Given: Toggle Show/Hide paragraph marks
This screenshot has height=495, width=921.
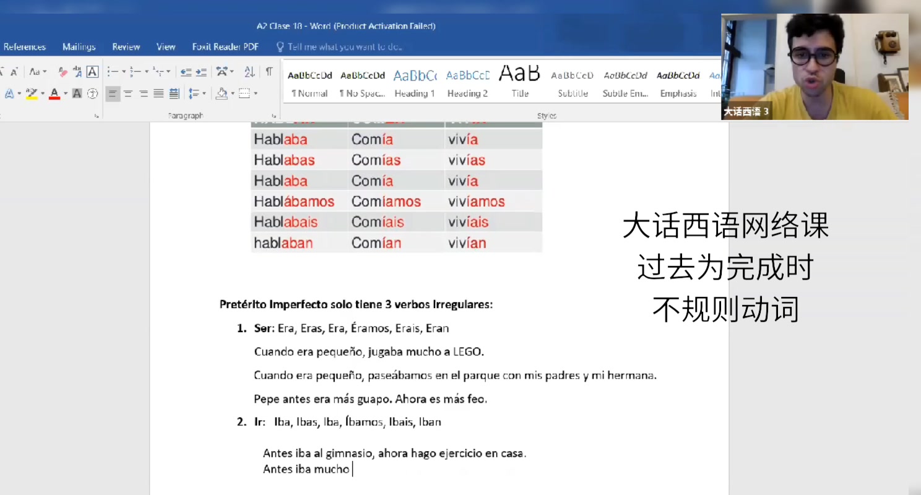Looking at the screenshot, I should click(x=269, y=71).
